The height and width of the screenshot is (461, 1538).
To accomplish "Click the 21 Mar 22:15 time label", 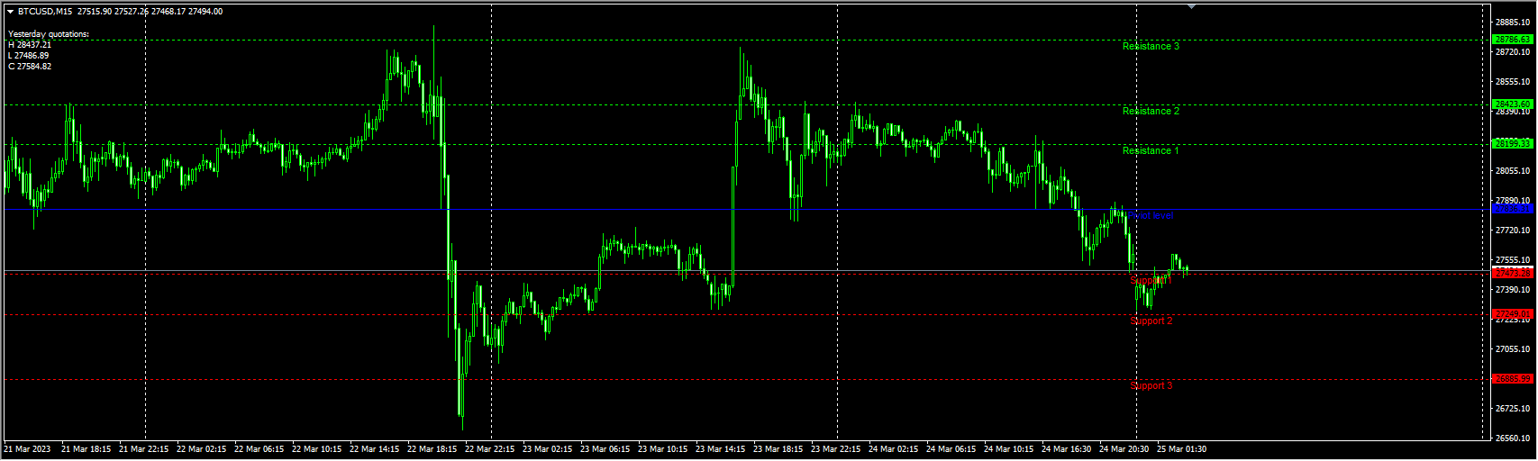I will coord(144,449).
